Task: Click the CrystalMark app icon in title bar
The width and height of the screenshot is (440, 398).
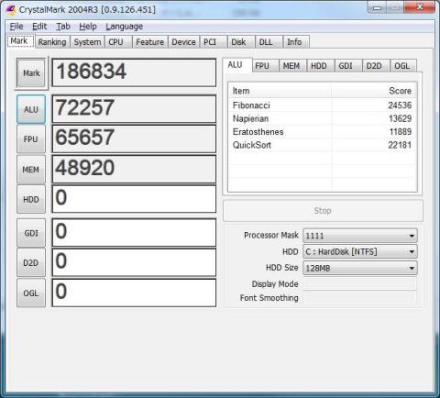Action: [x=10, y=9]
